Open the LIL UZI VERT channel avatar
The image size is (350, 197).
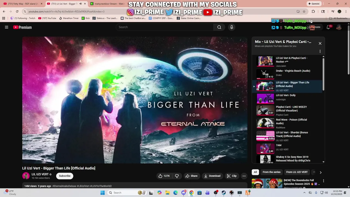(x=26, y=176)
